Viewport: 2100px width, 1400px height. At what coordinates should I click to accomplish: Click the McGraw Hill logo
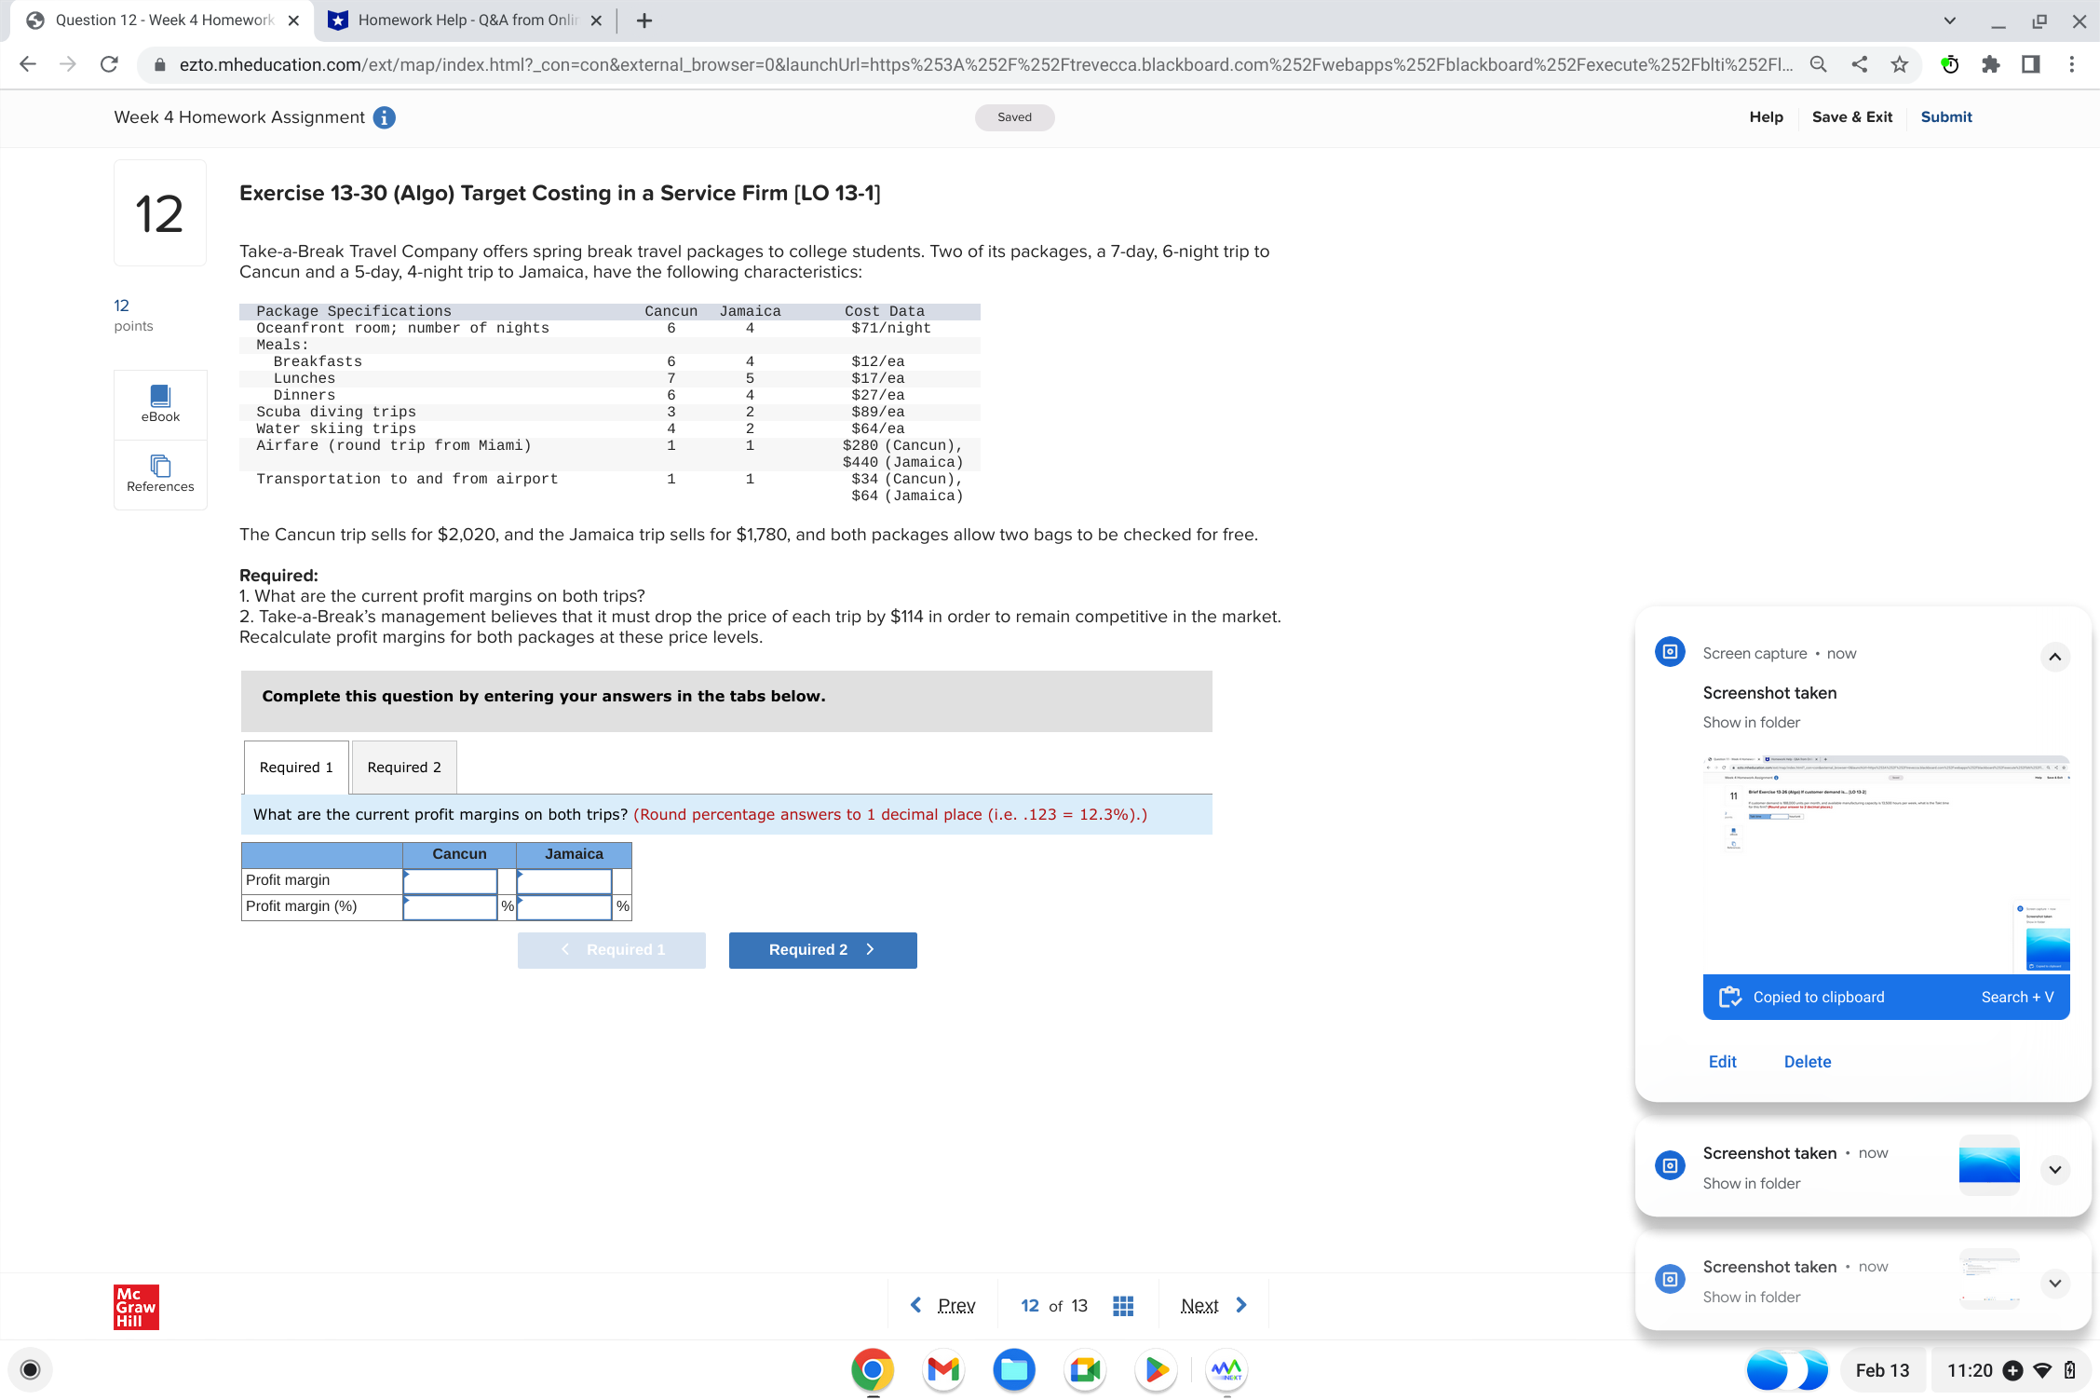[x=134, y=1307]
